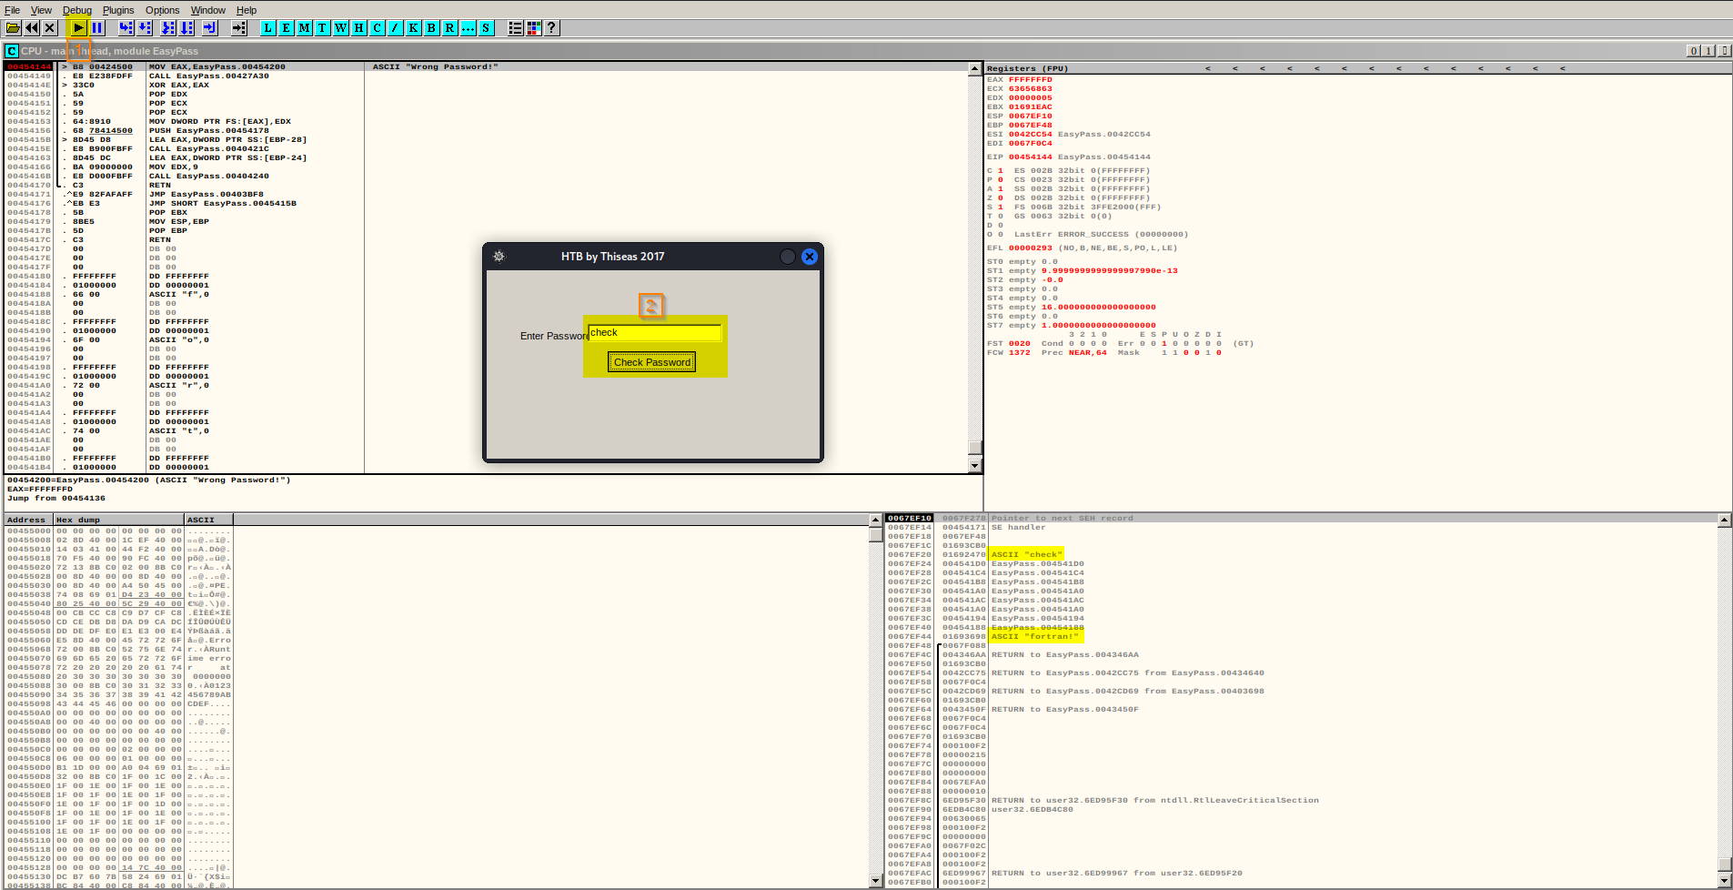Open the References window with the R icon
Viewport: 1733px width, 890px height.
(450, 28)
